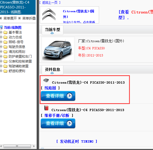Click the gray chip icon above 线路图
Screen dimensions: 153x150
[46, 80]
